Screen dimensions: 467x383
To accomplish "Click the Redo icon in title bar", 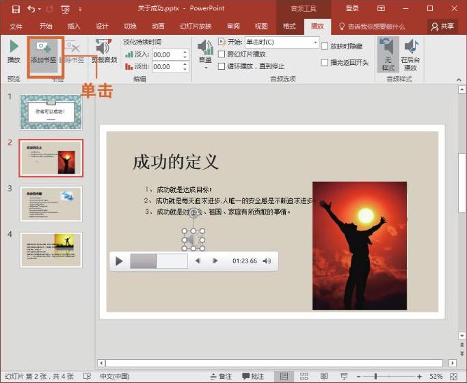I will click(50, 9).
